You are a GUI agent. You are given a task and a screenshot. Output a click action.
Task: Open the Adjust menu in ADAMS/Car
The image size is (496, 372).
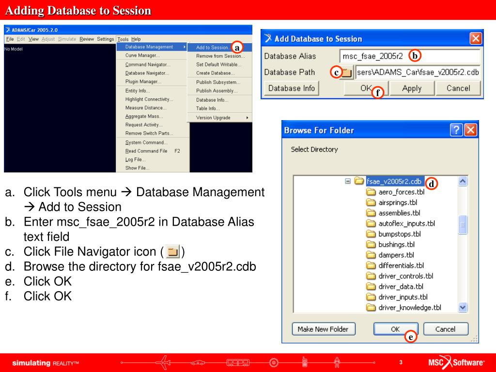(x=48, y=39)
